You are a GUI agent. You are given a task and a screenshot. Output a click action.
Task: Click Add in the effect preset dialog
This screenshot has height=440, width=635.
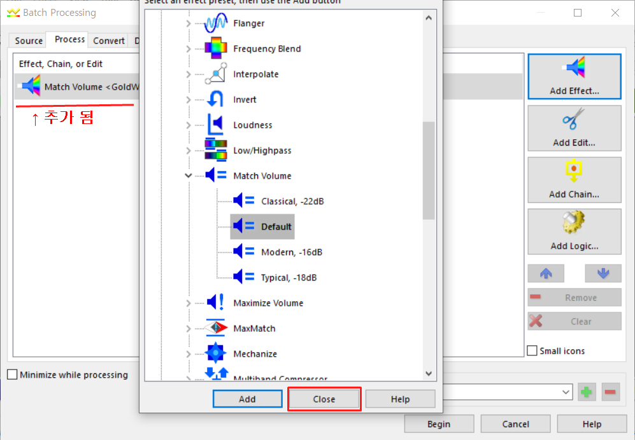pyautogui.click(x=247, y=399)
